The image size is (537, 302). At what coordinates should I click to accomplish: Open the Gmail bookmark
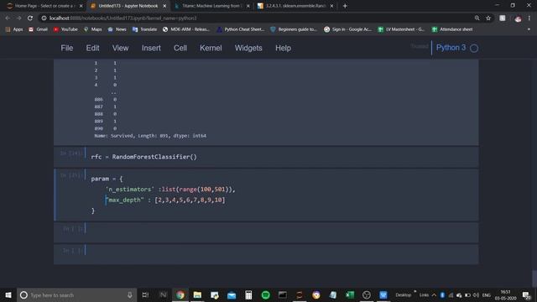point(38,29)
